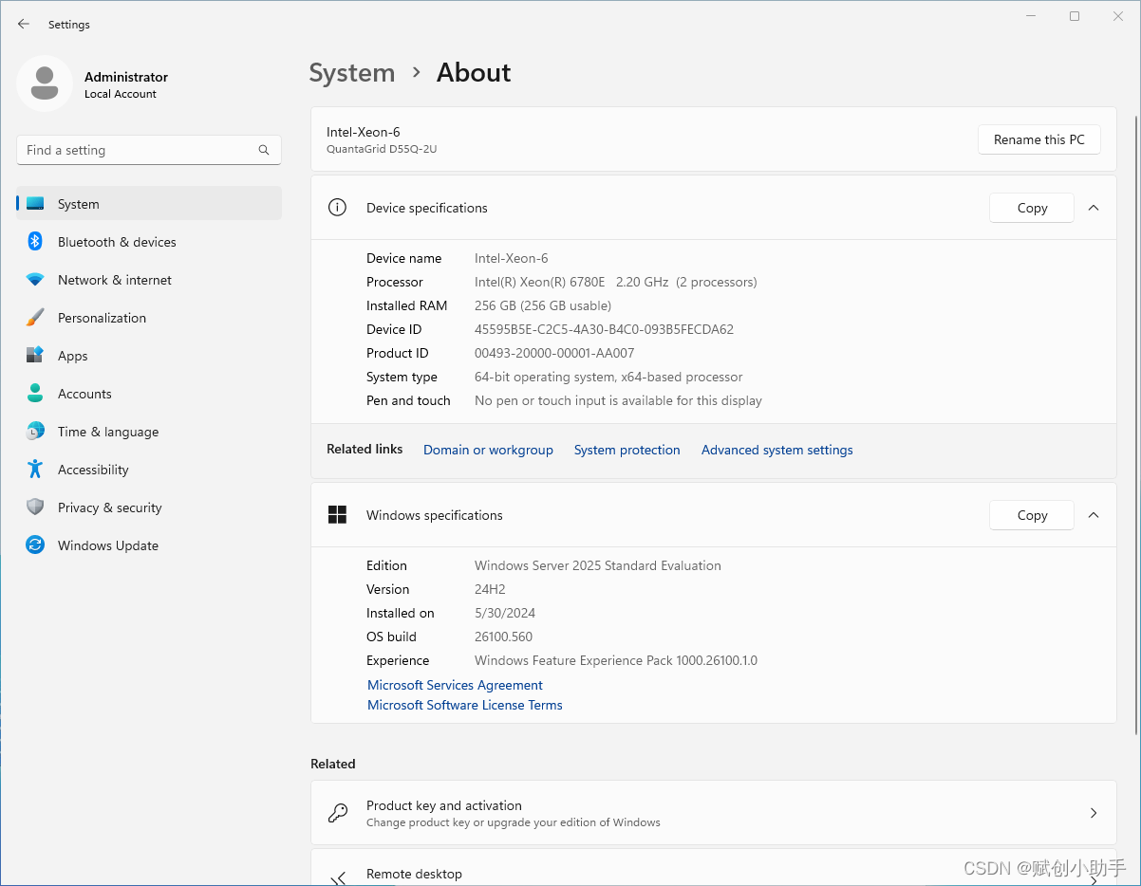Click the Device specifications info icon

(337, 208)
